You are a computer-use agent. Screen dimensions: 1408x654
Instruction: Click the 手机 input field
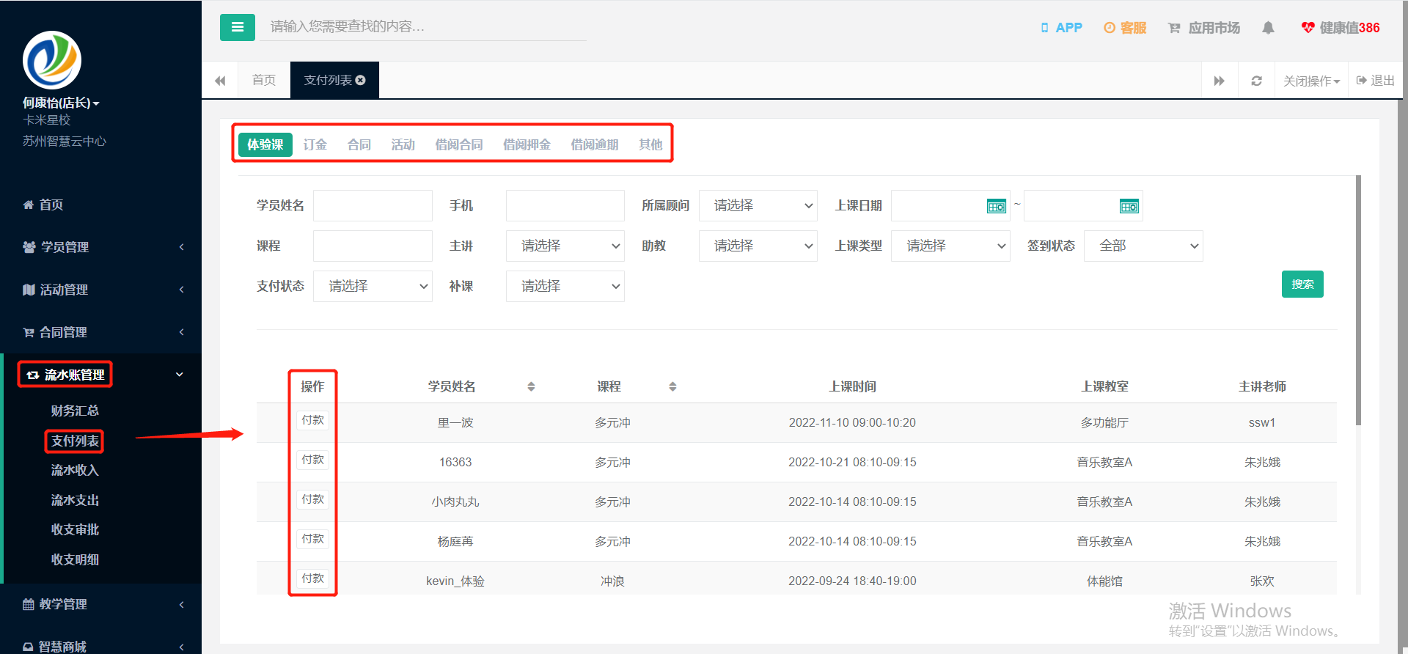point(565,206)
